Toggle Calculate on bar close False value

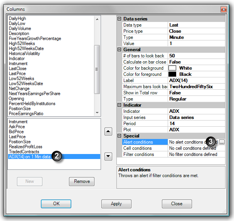tap(196, 62)
